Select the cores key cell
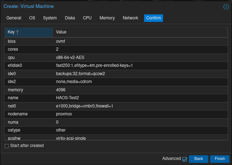Viewport: 232px width, 165px height. pyautogui.click(x=29, y=49)
